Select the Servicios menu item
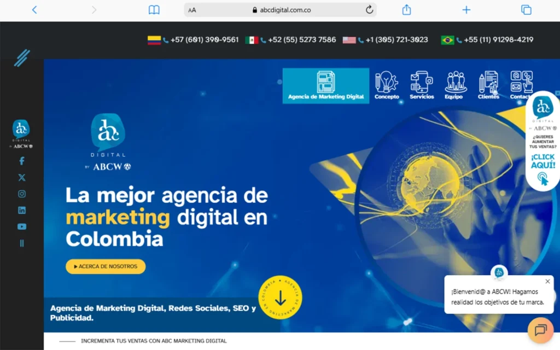This screenshot has width=560, height=350. click(x=422, y=85)
